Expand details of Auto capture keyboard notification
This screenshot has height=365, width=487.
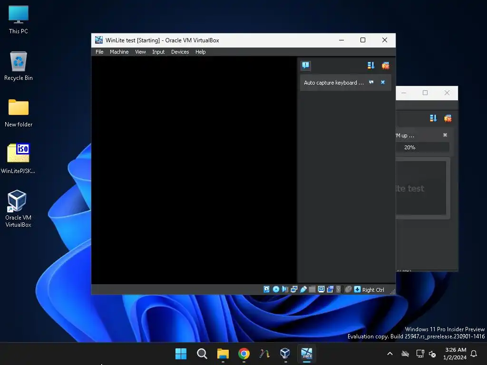pos(371,82)
